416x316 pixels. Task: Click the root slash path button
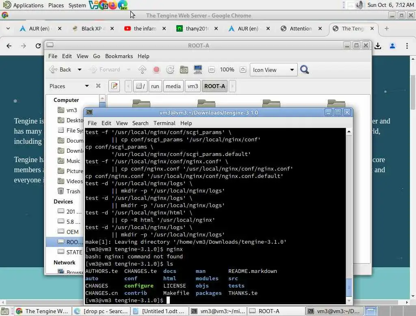[140, 86]
